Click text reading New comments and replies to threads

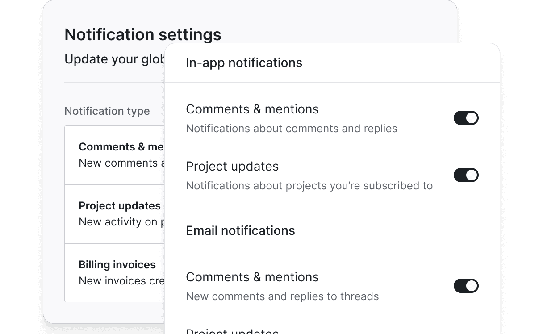point(282,296)
